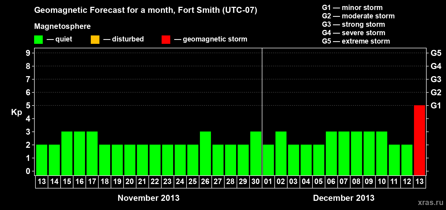Select the red storm bar for December 13

coord(420,140)
